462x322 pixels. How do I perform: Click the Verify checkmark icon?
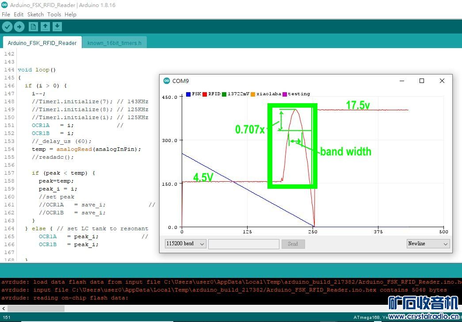click(x=7, y=27)
